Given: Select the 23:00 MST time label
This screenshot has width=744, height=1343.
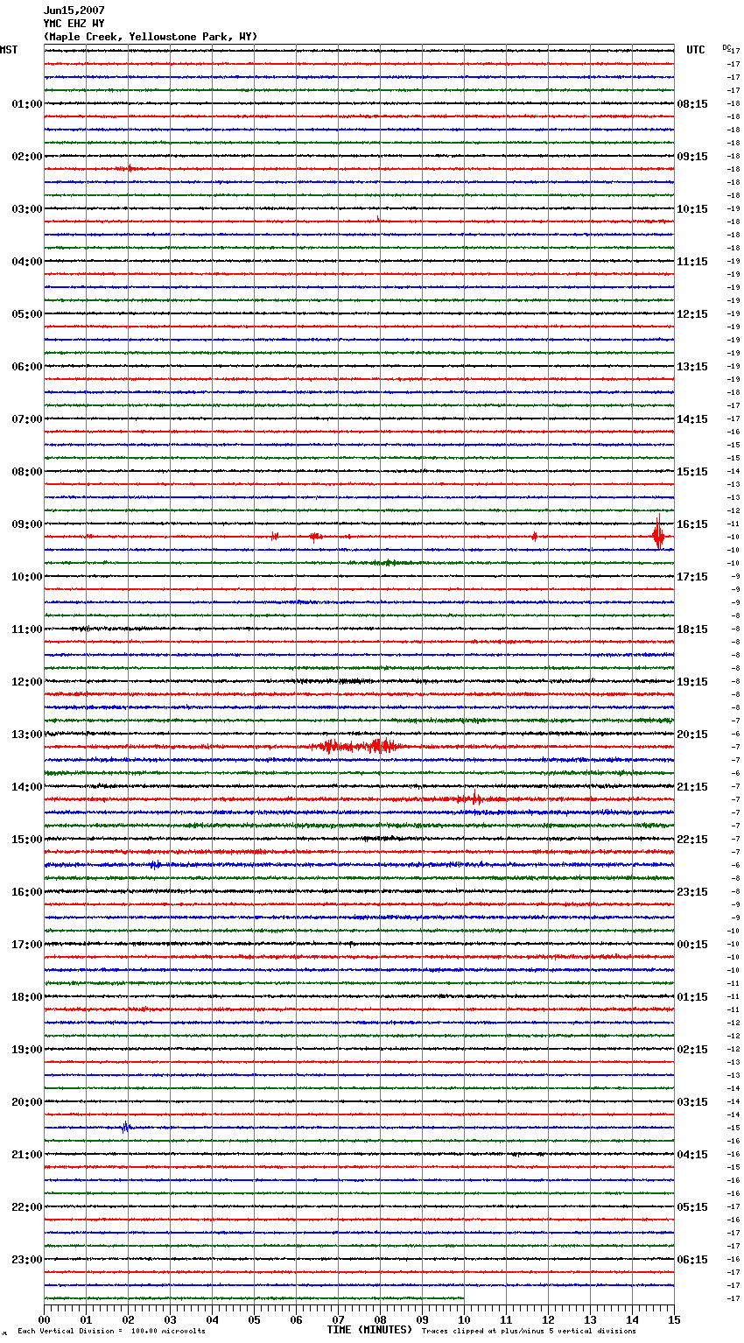Looking at the screenshot, I should 27,1260.
